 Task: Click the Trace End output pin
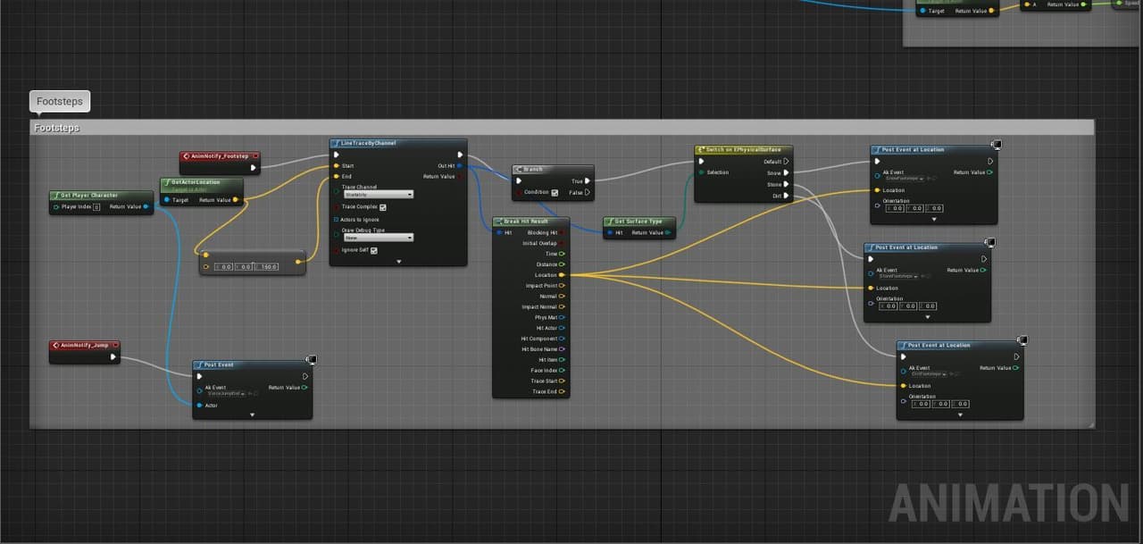coord(562,391)
